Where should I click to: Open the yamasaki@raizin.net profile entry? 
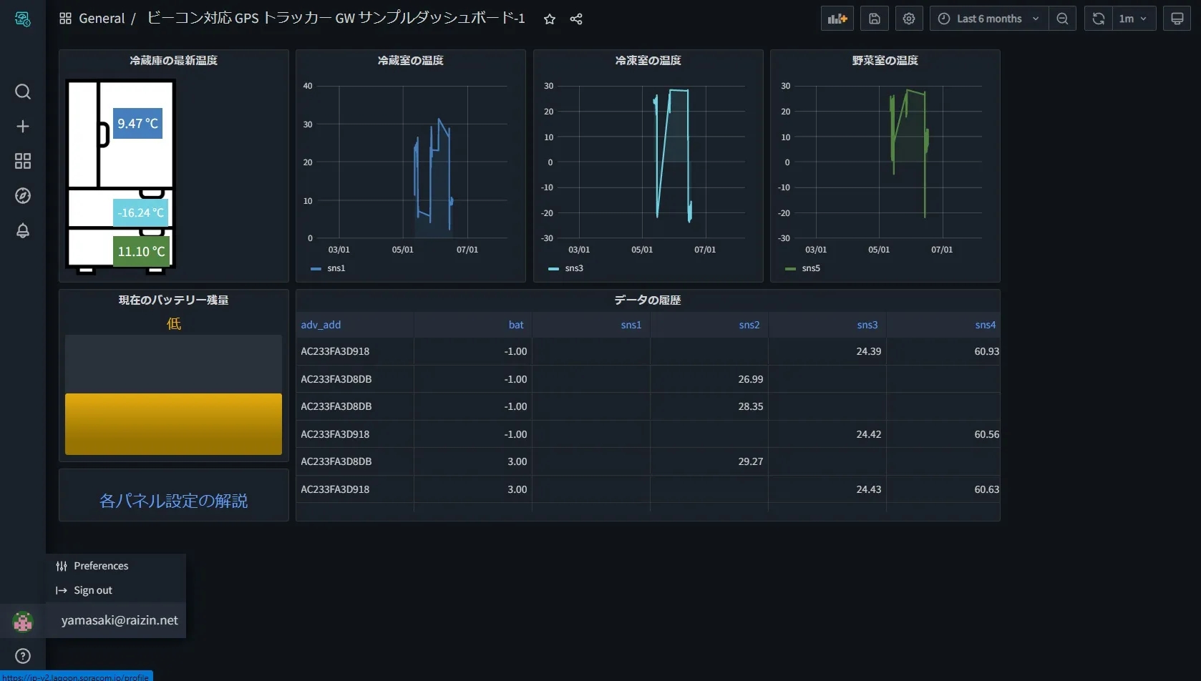116,620
